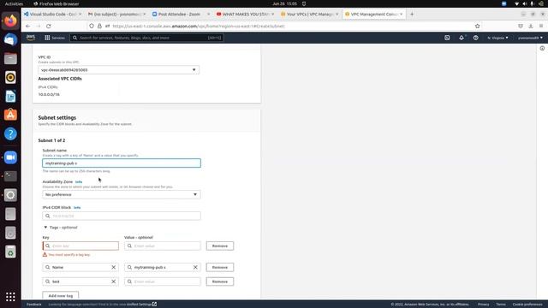This screenshot has width=548, height=308.
Task: Open Firefox downloads panel
Action: pos(531,27)
